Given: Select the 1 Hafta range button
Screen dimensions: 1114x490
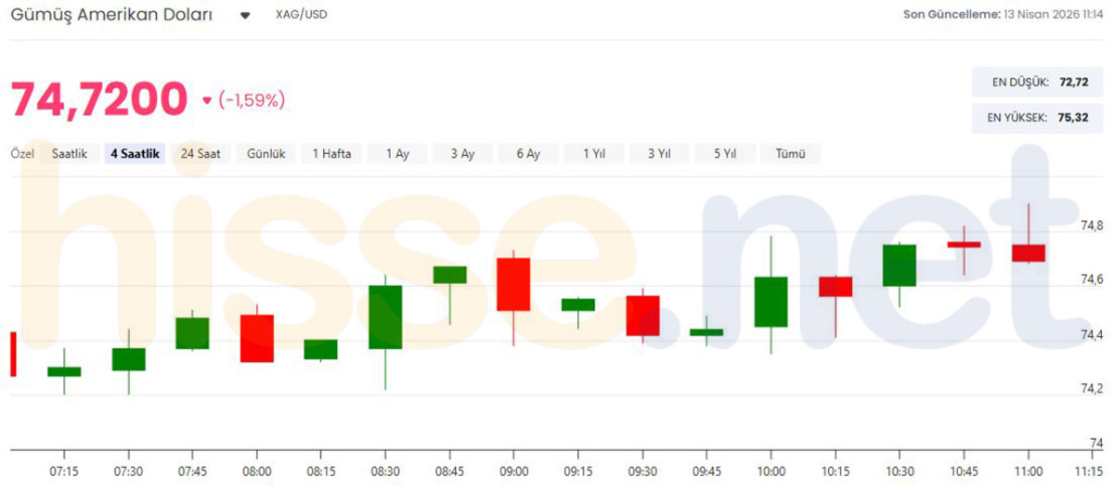Looking at the screenshot, I should (331, 154).
